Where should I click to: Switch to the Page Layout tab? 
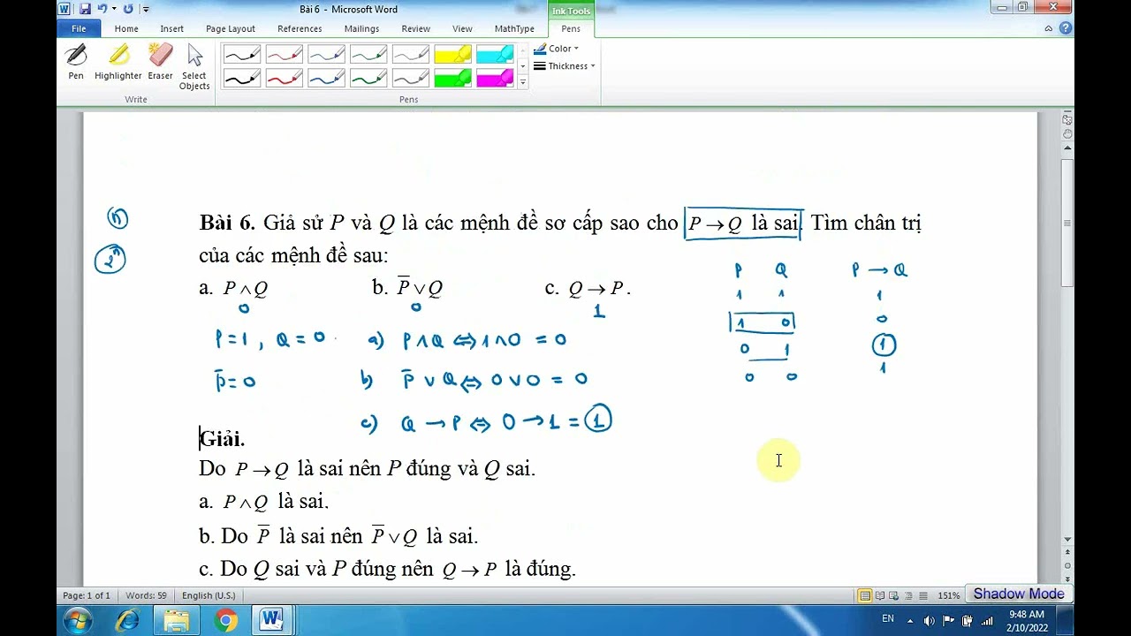231,28
